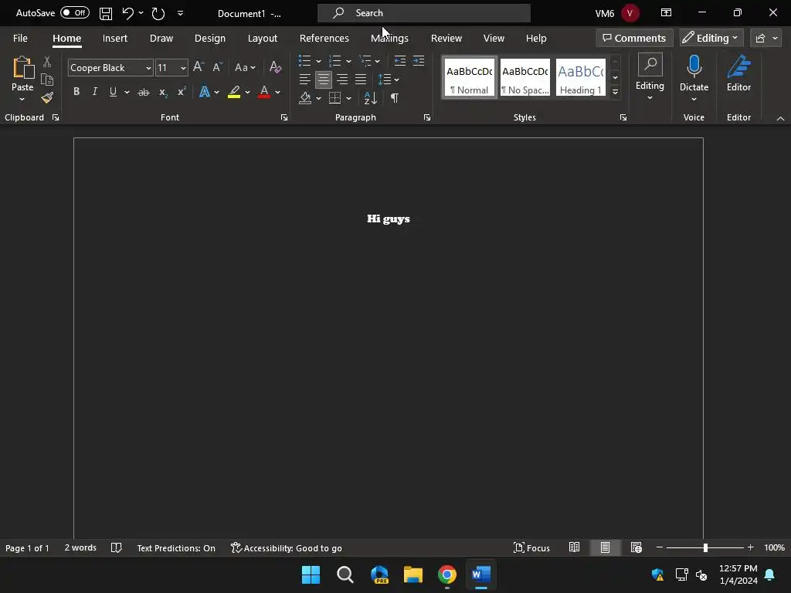The image size is (791, 593).
Task: Apply Heading 1 style
Action: pyautogui.click(x=581, y=77)
